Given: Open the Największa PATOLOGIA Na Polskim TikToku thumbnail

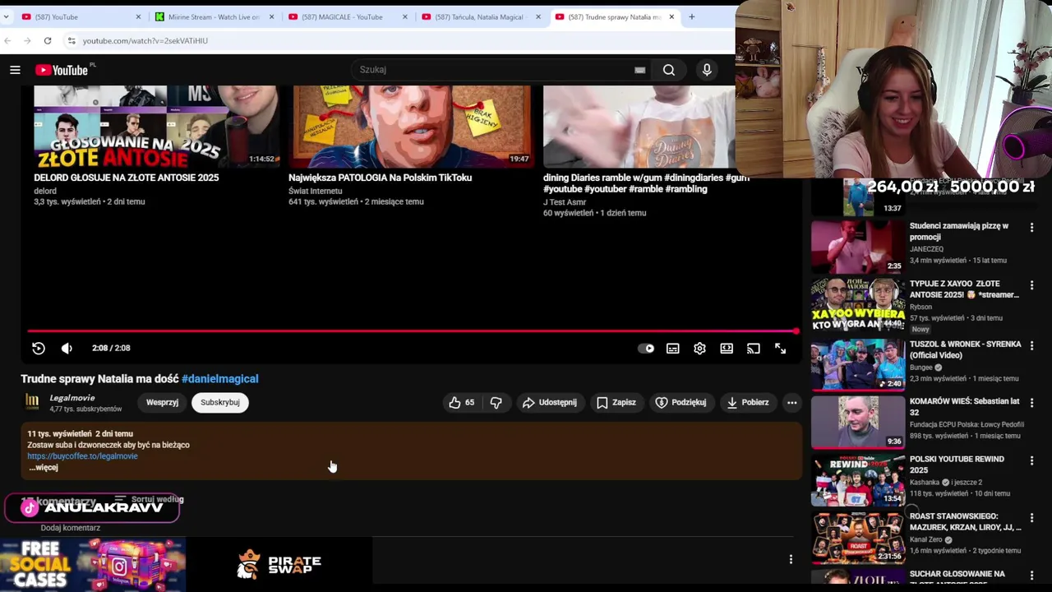Looking at the screenshot, I should click(x=411, y=127).
